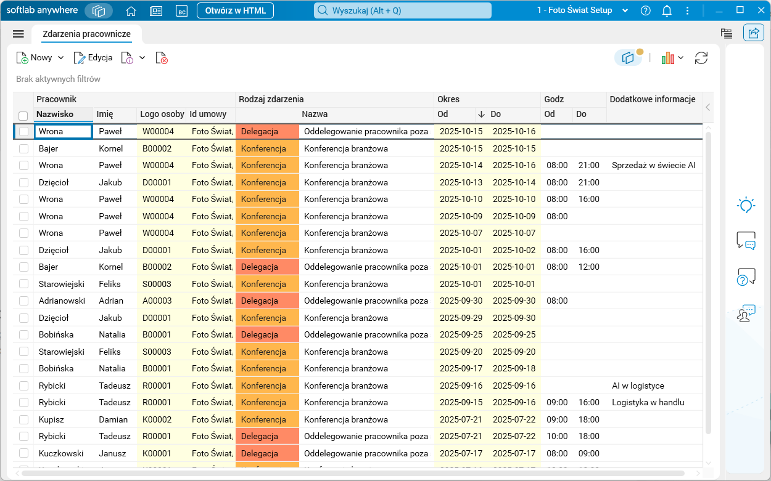
Task: Click the Otwórz w HTML button
Action: [x=235, y=10]
